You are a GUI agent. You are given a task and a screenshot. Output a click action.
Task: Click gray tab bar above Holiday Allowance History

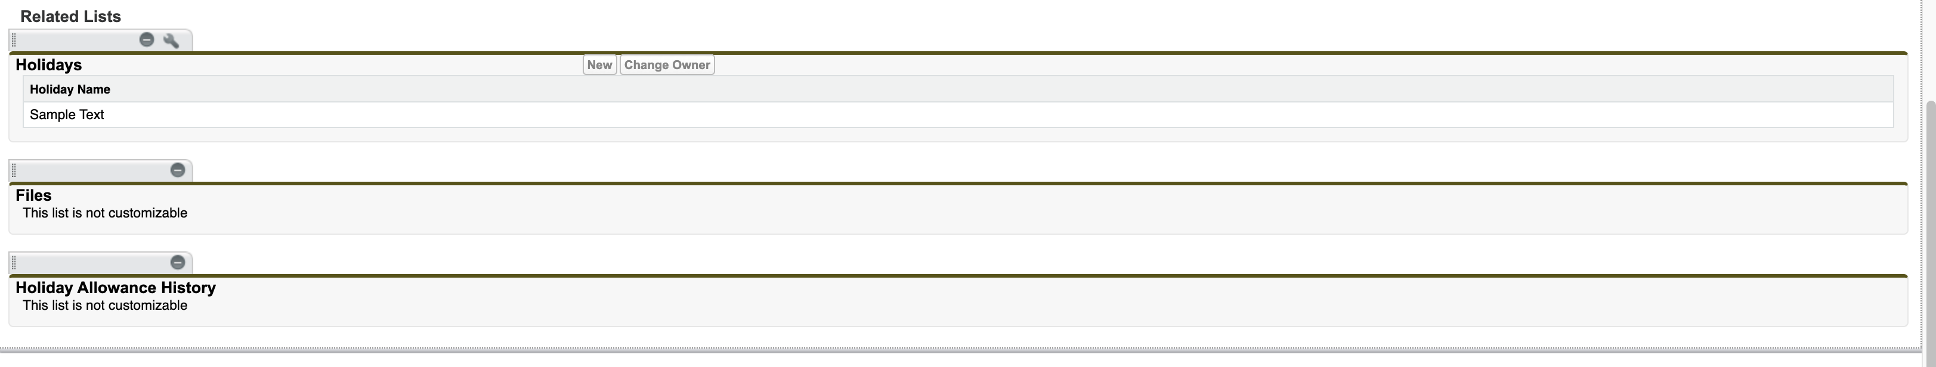(90, 263)
